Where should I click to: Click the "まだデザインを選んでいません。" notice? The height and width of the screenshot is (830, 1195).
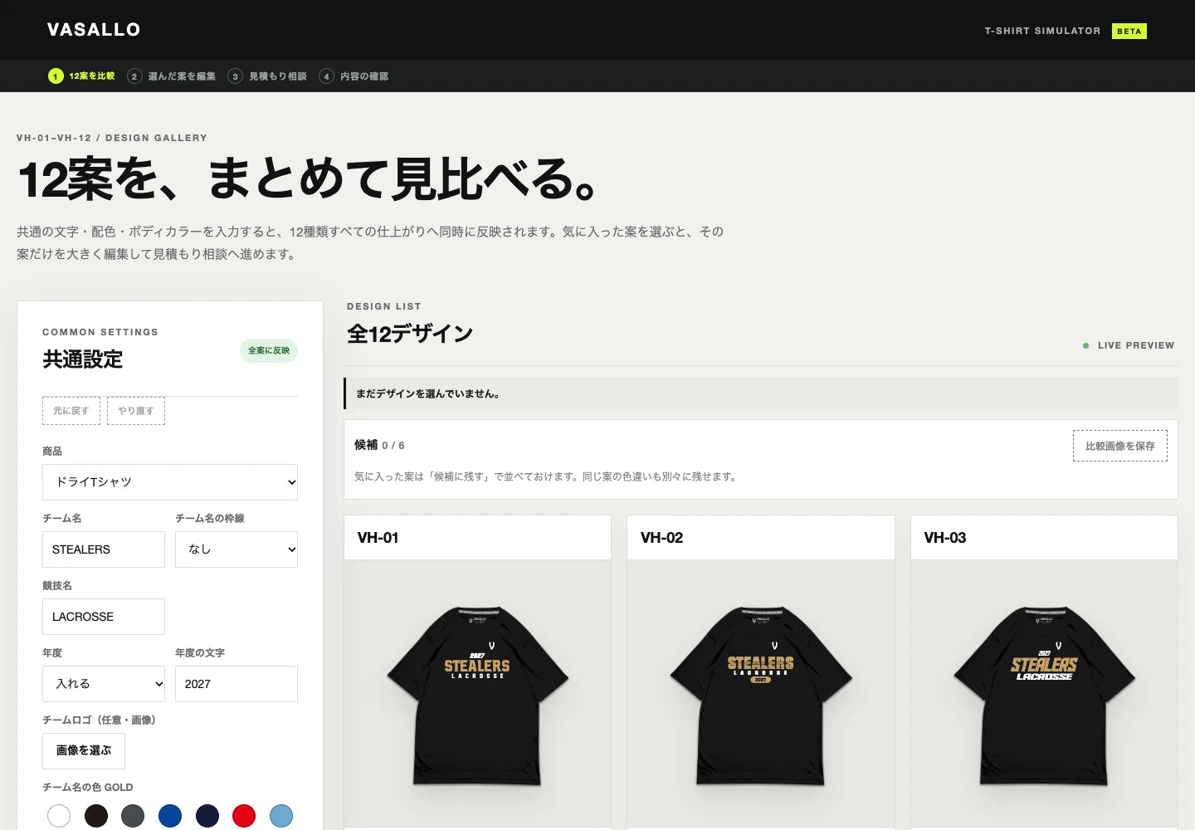pos(761,393)
